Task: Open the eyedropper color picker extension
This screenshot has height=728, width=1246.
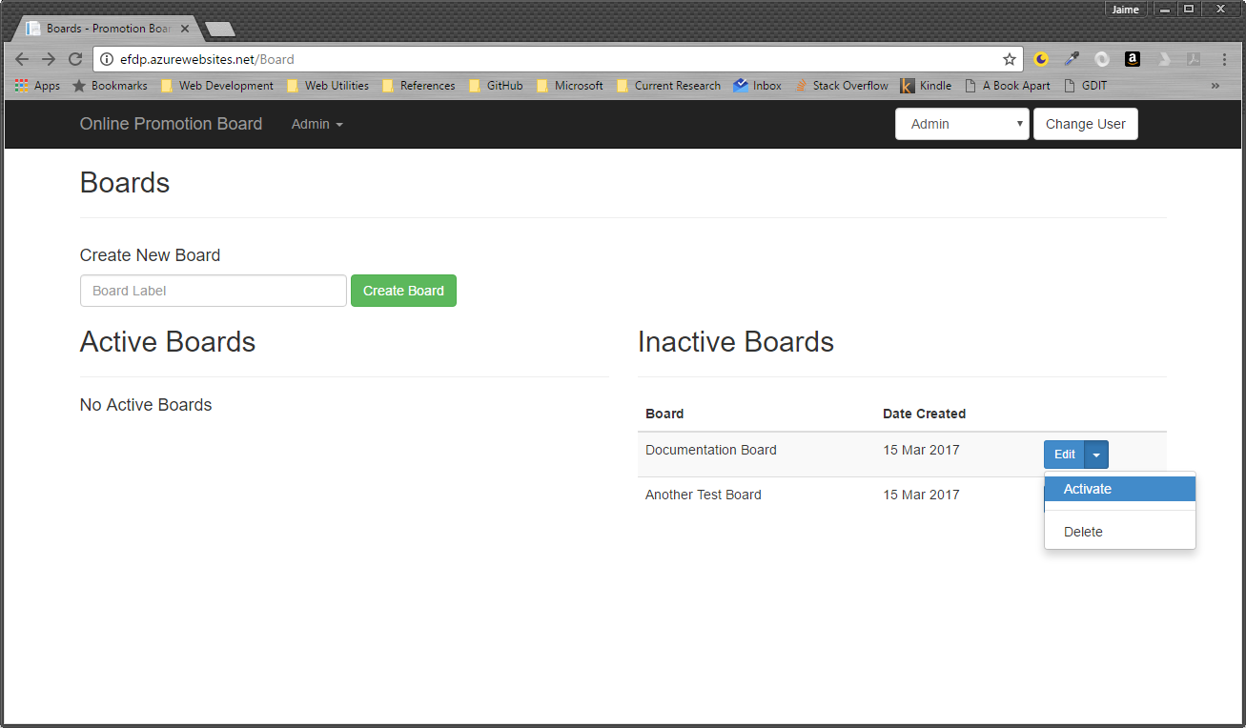Action: (x=1072, y=59)
